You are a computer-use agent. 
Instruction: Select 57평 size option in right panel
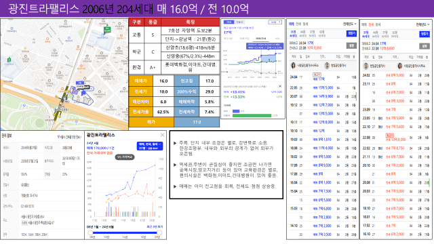tap(385, 35)
